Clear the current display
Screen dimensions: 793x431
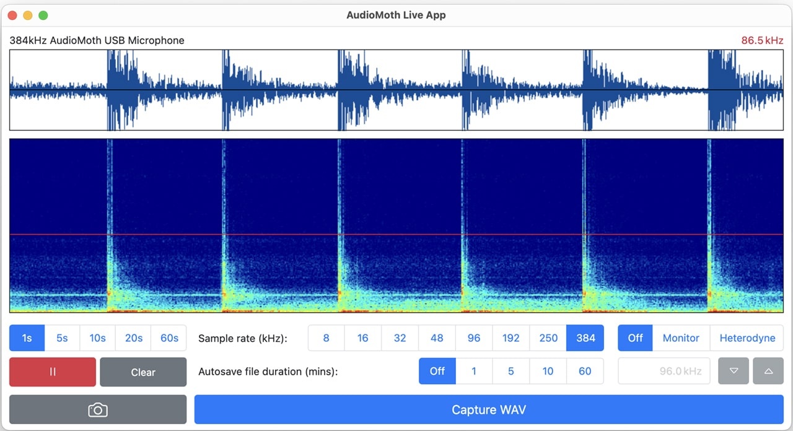pyautogui.click(x=143, y=372)
